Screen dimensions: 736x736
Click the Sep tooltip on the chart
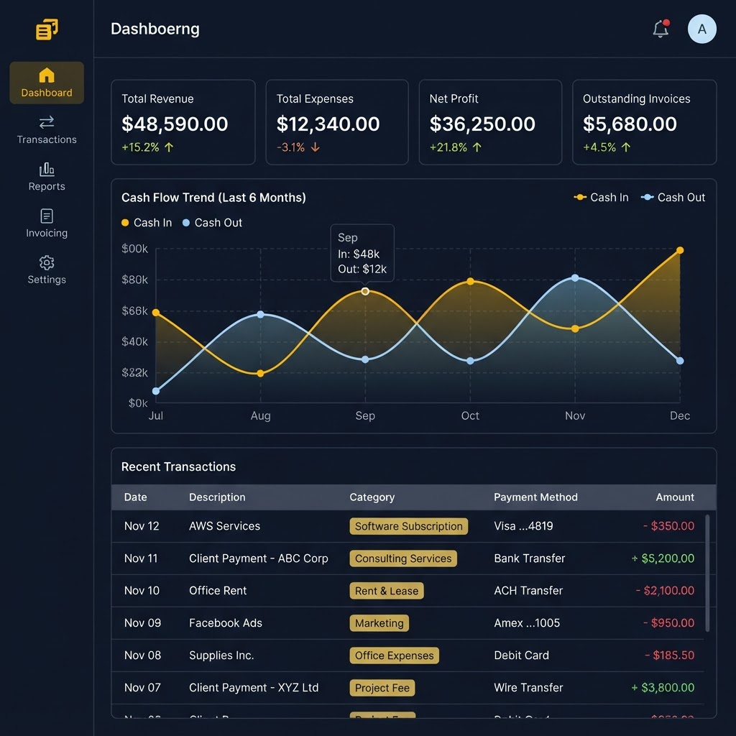pos(362,253)
